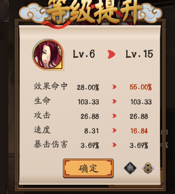Click the red arrow between level values
Viewport: 175px width, 194px height.
111,54
